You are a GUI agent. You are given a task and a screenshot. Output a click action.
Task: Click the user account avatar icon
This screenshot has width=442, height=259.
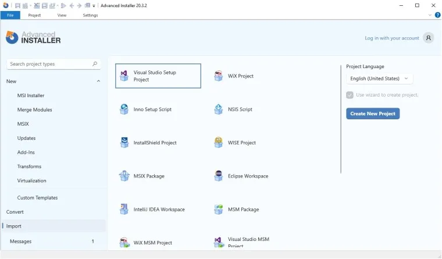428,38
